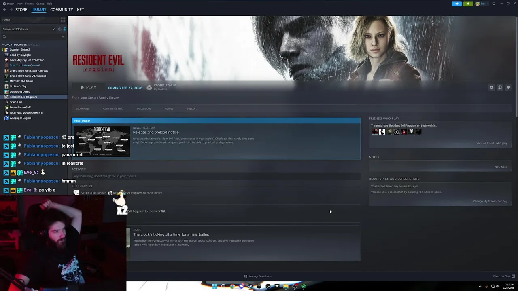Go forward with the right arrow

pos(11,9)
